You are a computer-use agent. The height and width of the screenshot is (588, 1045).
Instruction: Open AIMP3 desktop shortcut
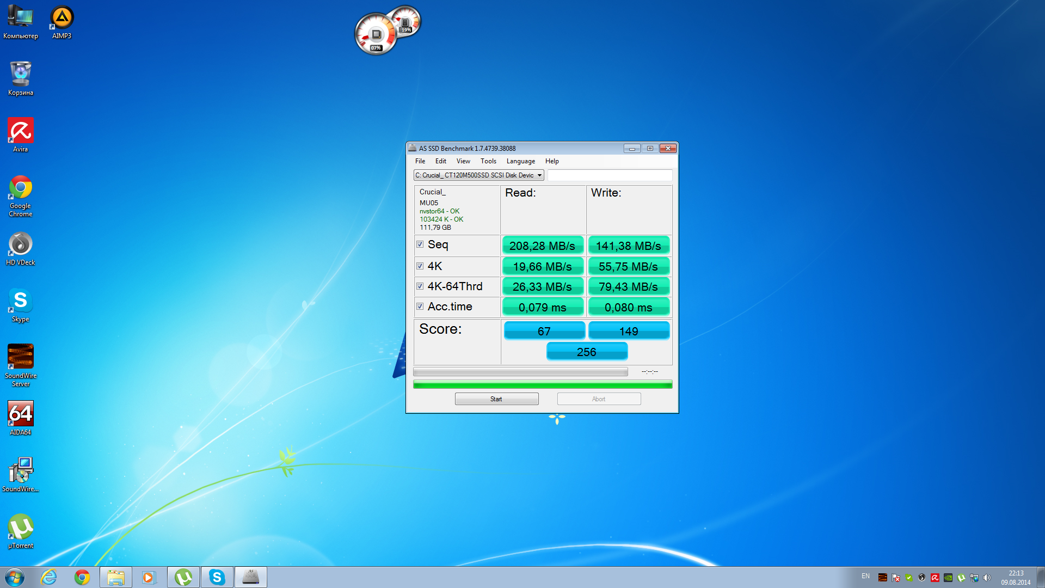(x=62, y=22)
